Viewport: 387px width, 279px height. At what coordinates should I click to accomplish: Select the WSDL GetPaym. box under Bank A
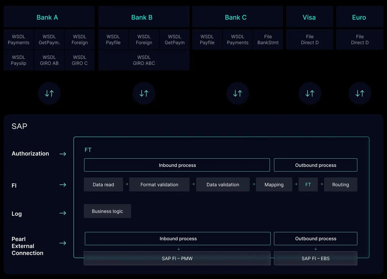pyautogui.click(x=49, y=39)
